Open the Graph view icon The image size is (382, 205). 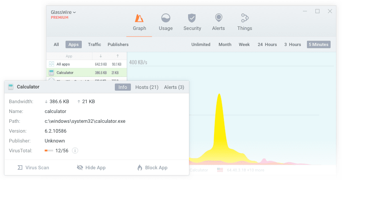click(139, 18)
